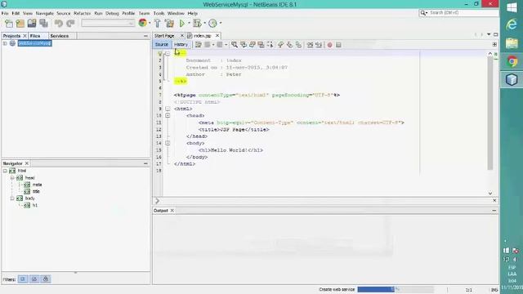Click the Profile Project clock icon
Viewport: 523px width, 294px height.
[212, 24]
